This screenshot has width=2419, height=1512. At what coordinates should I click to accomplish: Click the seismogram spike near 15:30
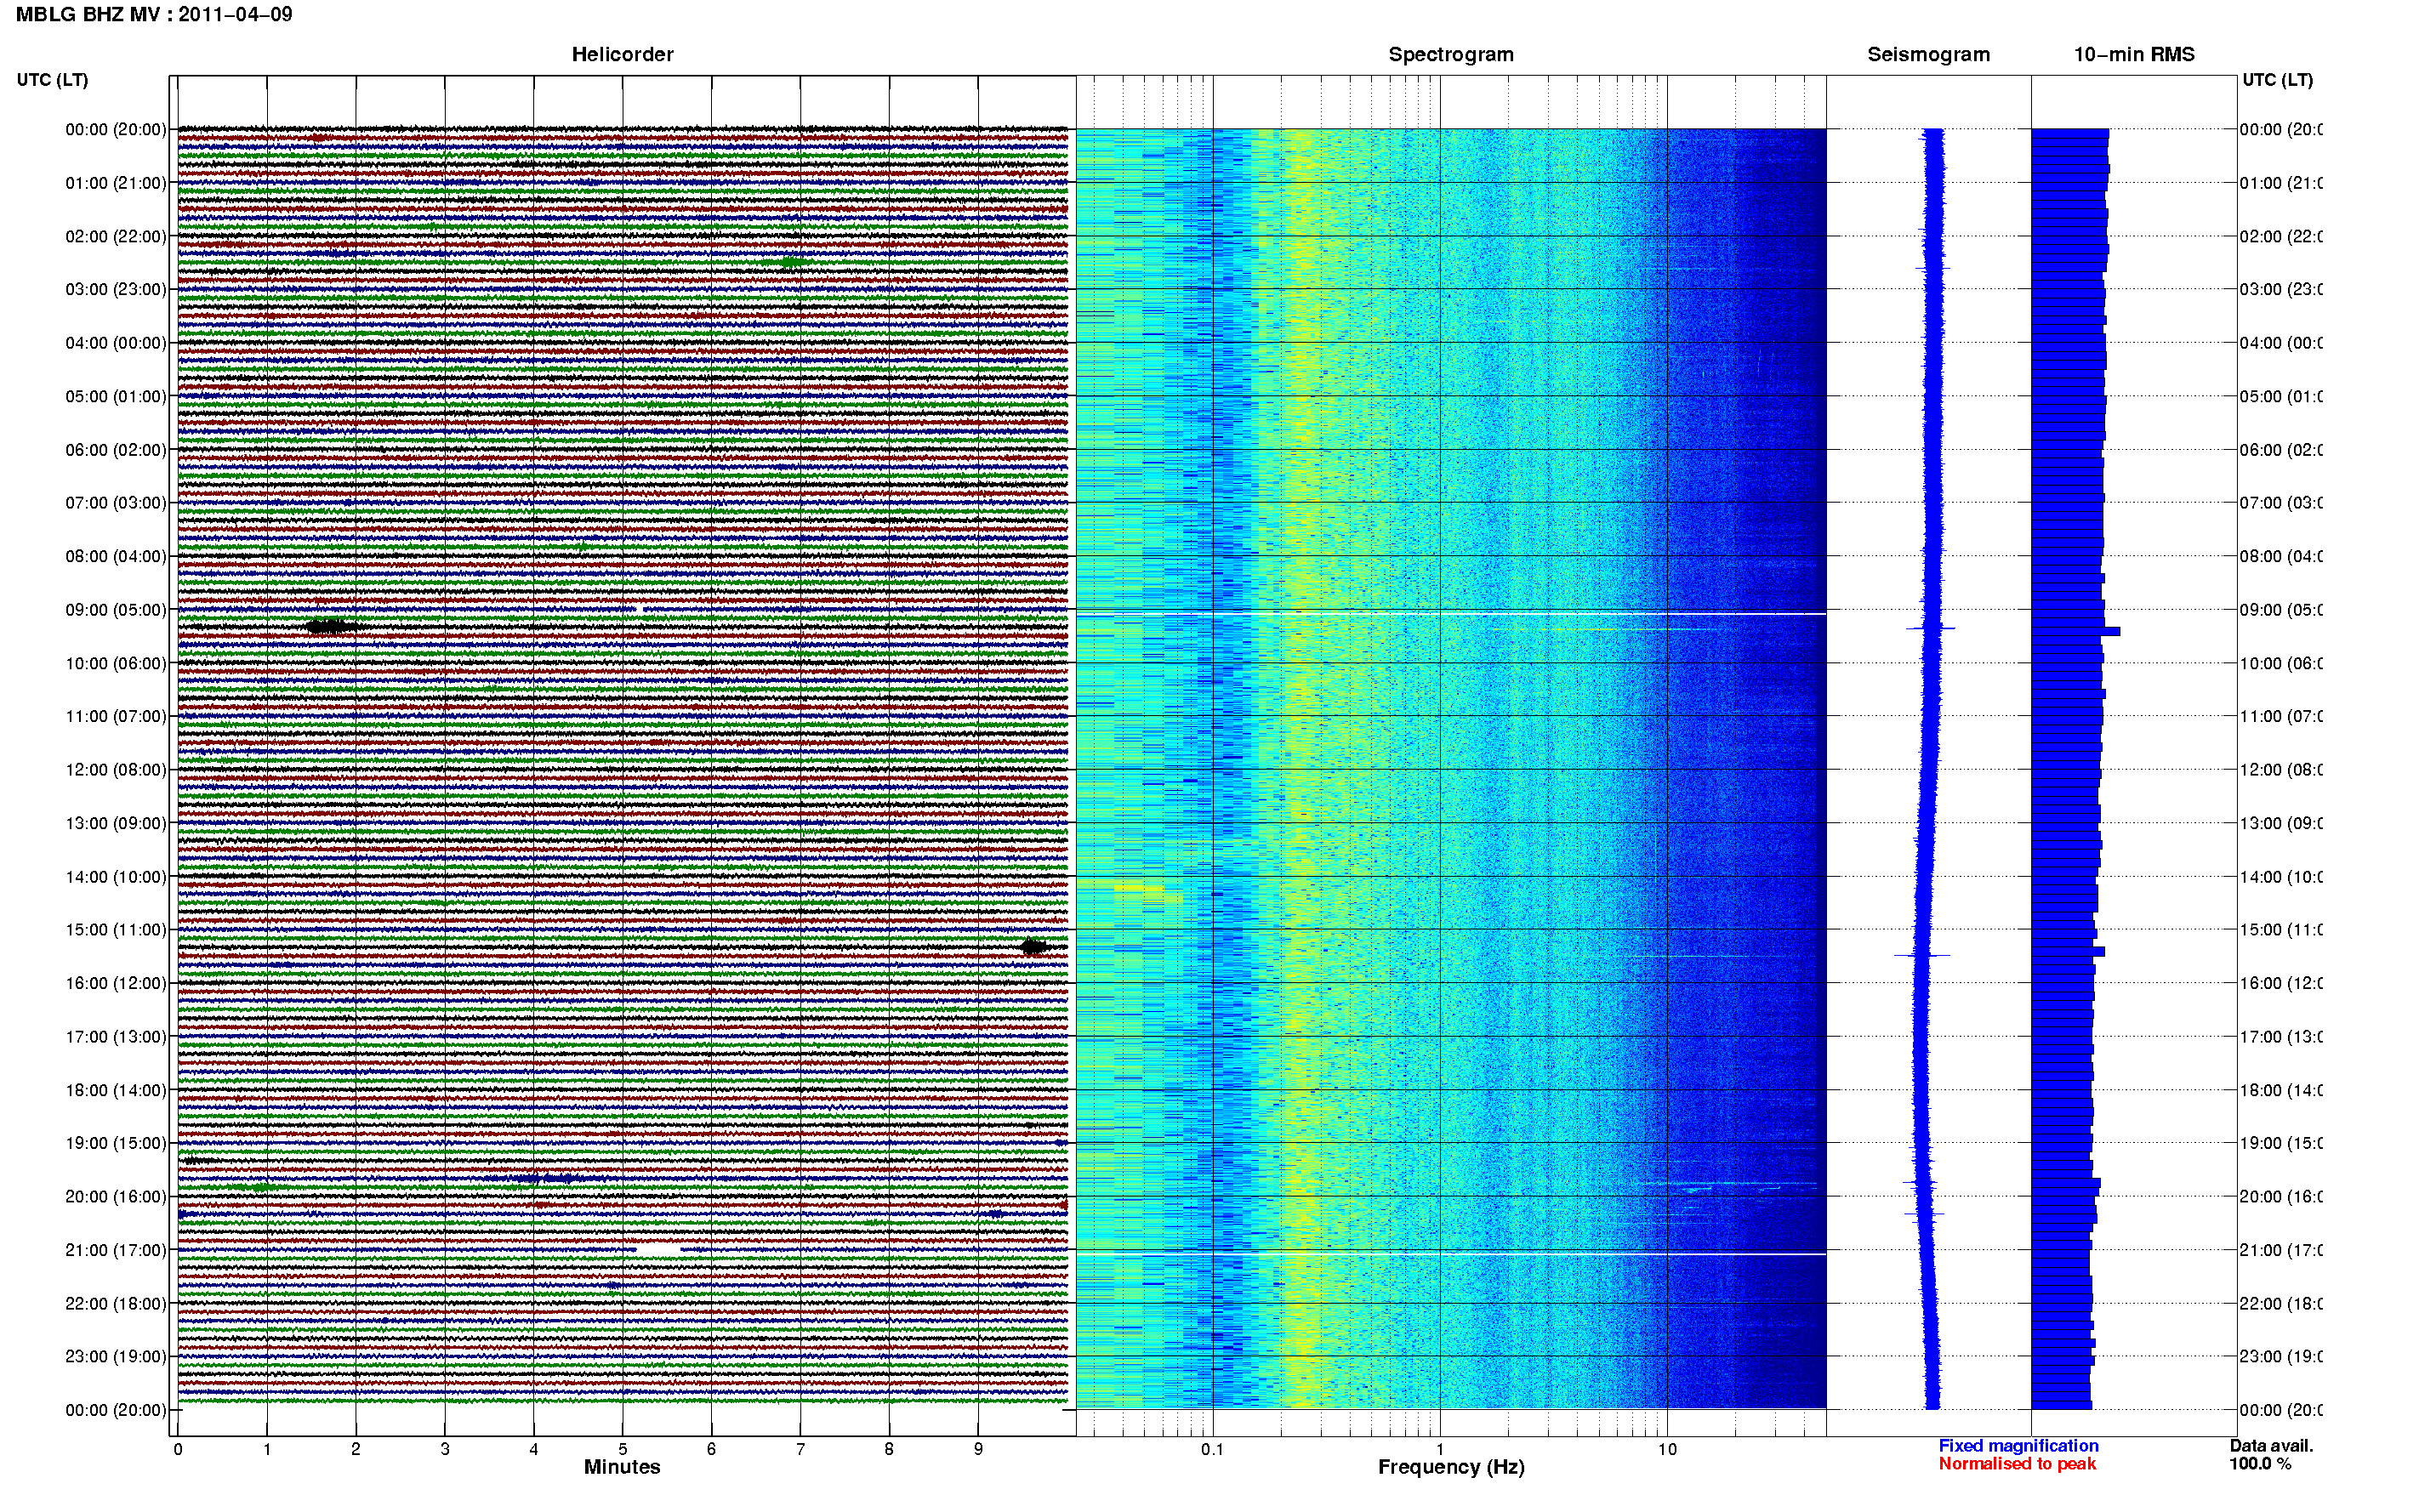1922,955
